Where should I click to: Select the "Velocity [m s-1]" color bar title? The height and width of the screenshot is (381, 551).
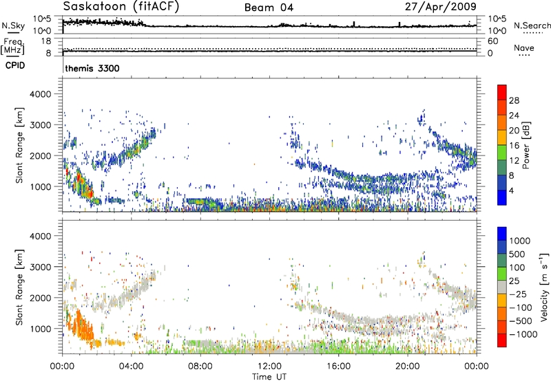544,287
